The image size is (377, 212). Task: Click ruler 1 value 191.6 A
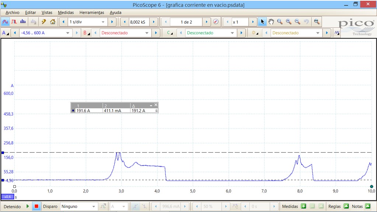[83, 111]
